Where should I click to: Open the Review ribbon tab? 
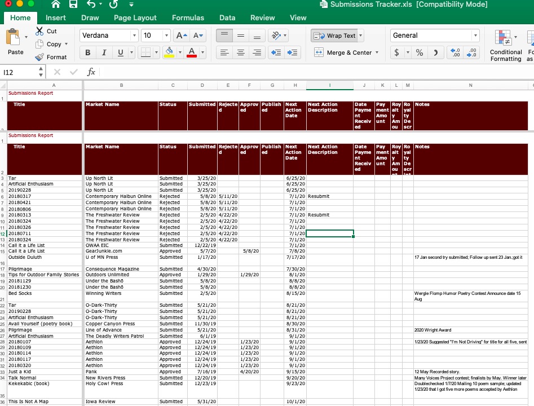(262, 17)
